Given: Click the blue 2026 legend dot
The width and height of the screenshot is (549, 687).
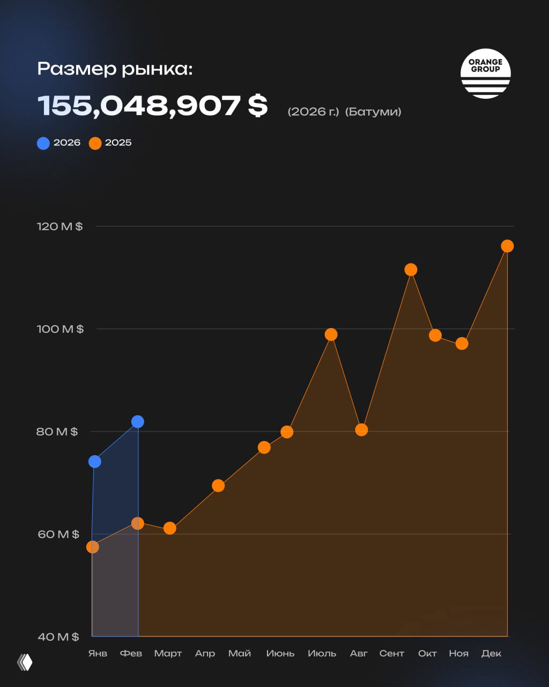Looking at the screenshot, I should (43, 143).
